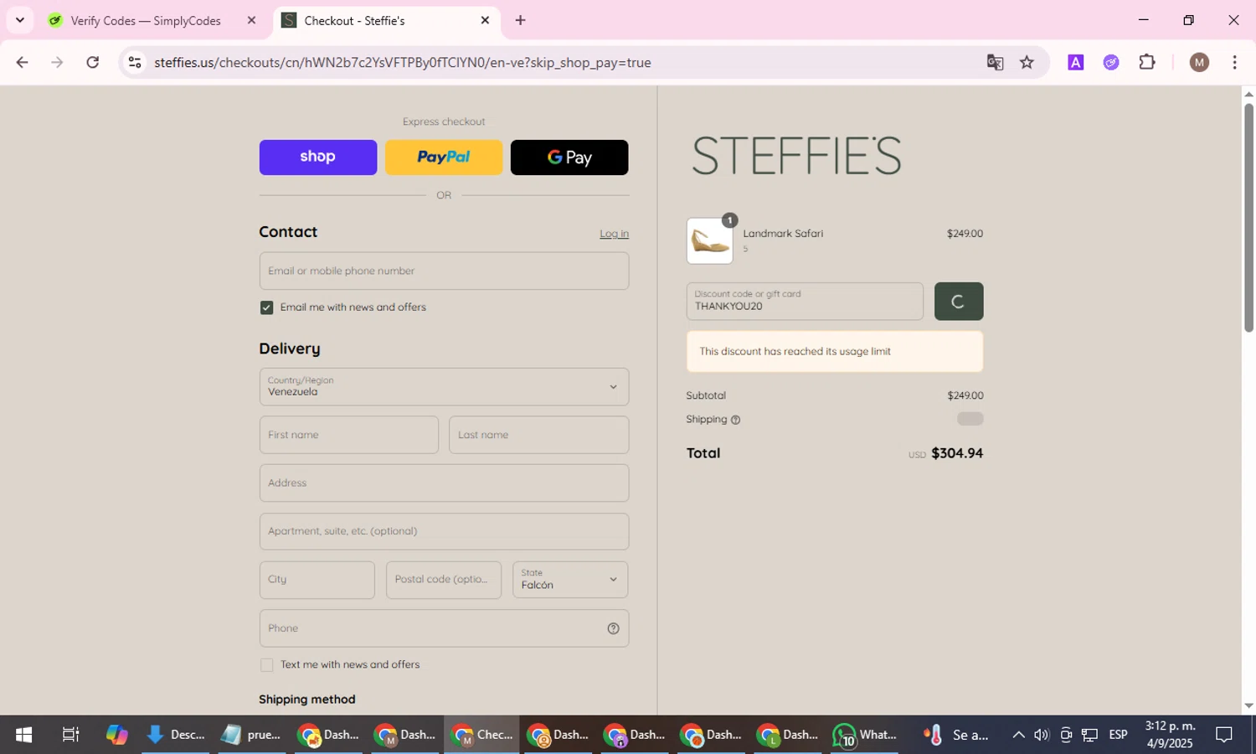Click the Apartment, suite field
Screen dimensions: 1256x754
pyautogui.click(x=444, y=531)
